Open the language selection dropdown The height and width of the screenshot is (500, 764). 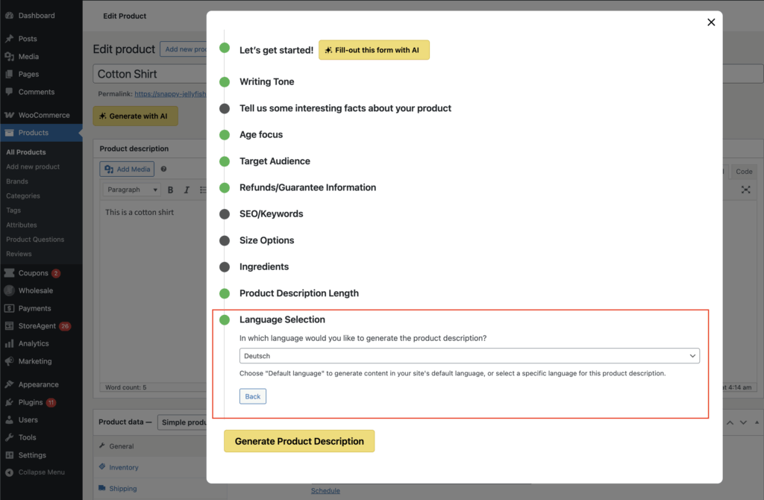point(469,356)
